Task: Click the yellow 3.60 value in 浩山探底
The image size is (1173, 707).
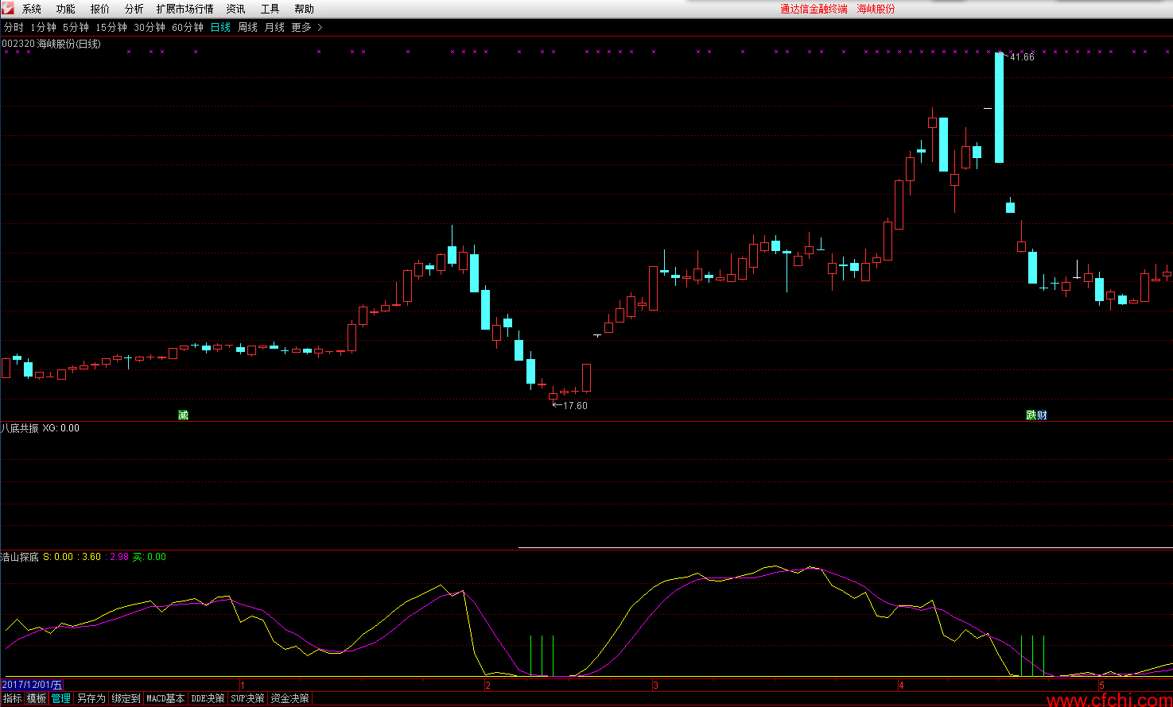Action: [91, 557]
